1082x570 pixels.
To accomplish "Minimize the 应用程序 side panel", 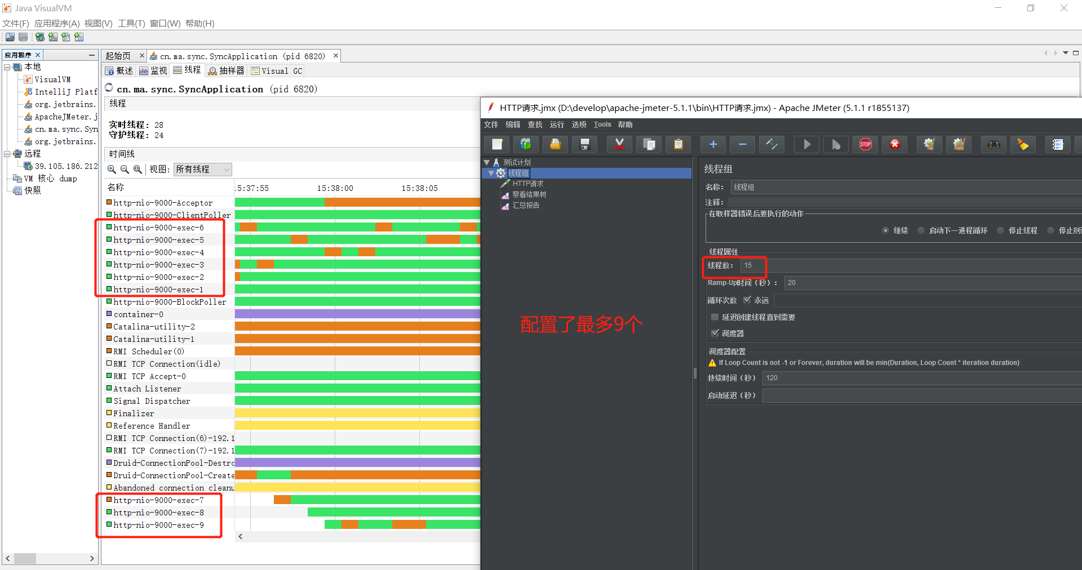I will click(92, 55).
